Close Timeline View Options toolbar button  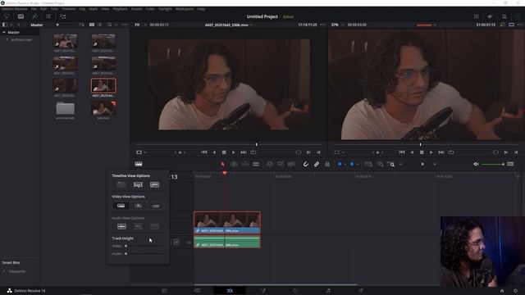click(139, 164)
